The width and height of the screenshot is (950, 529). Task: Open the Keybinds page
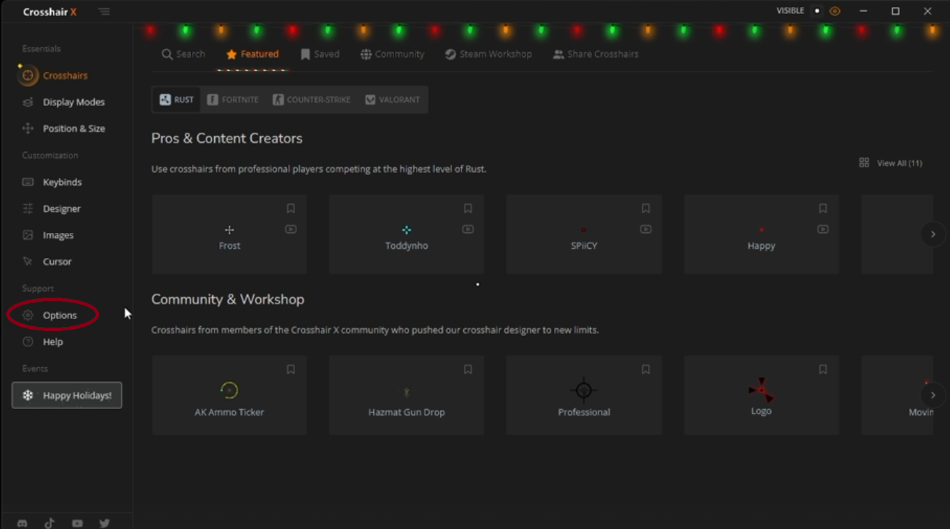52,182
